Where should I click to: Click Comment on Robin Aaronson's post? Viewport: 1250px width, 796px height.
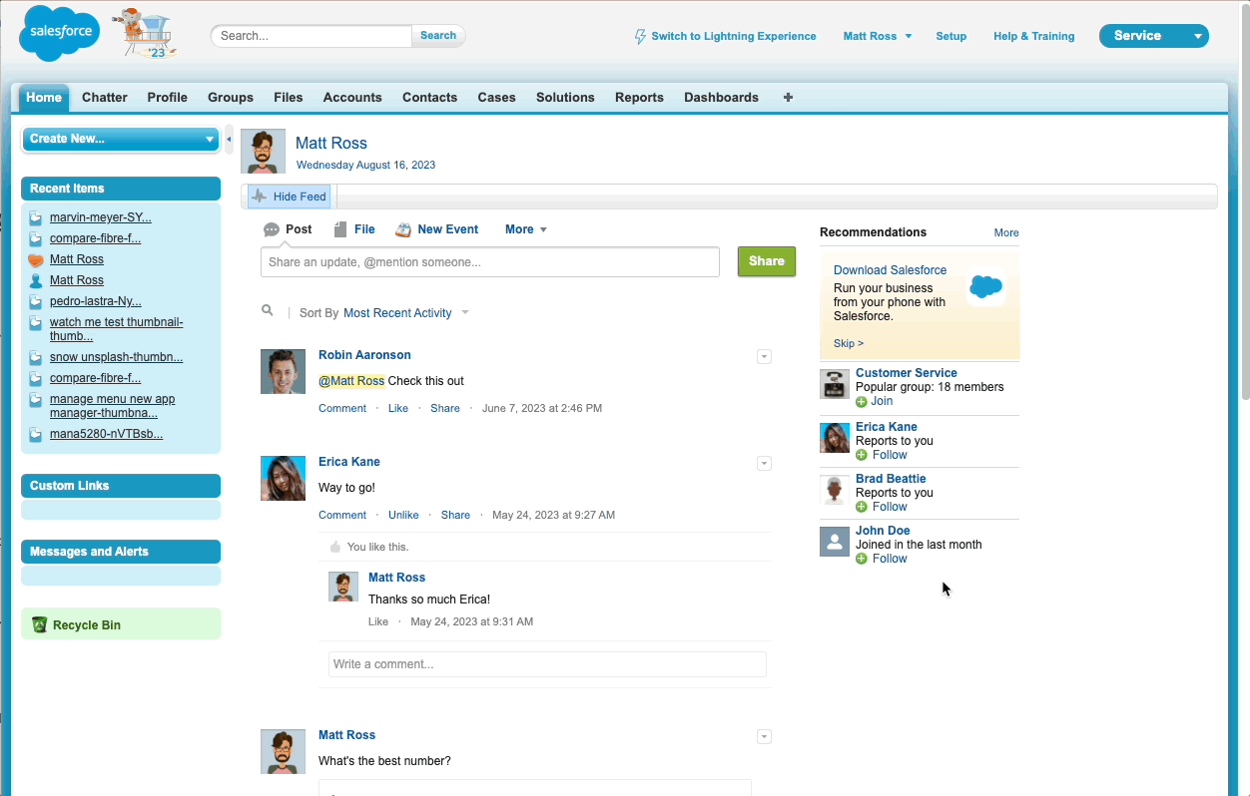tap(342, 408)
